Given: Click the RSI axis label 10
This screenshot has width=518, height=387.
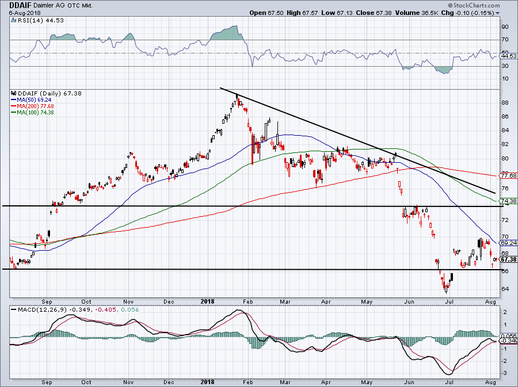Looking at the screenshot, I should coord(505,79).
